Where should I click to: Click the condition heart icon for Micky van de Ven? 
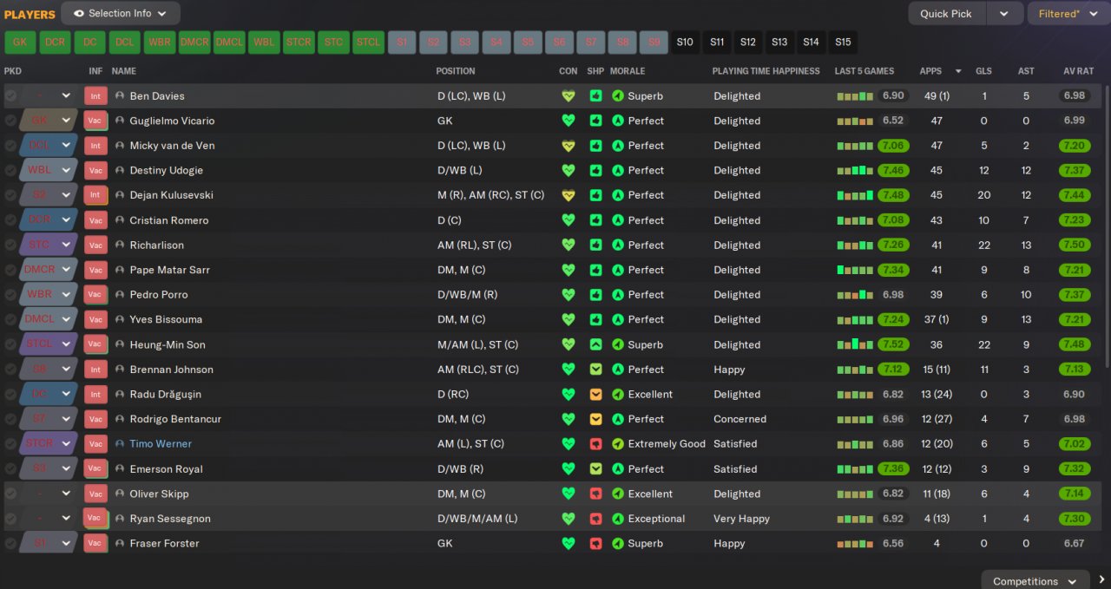569,146
